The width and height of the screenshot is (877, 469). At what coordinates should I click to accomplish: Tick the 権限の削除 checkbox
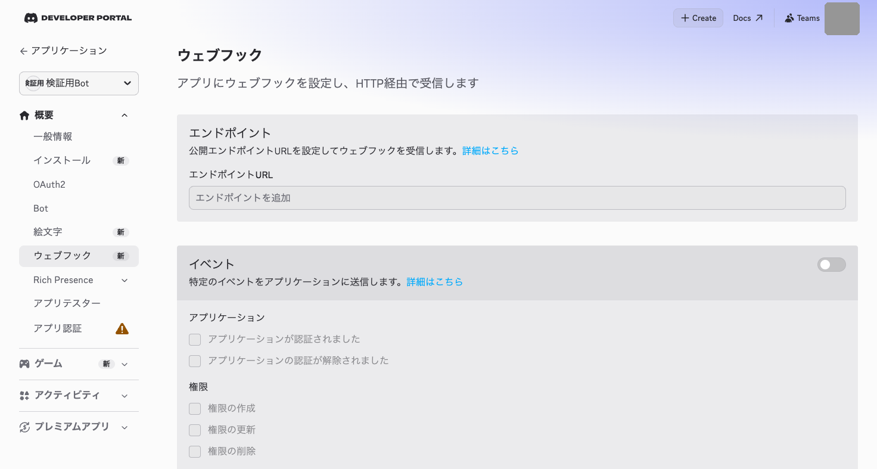[195, 452]
